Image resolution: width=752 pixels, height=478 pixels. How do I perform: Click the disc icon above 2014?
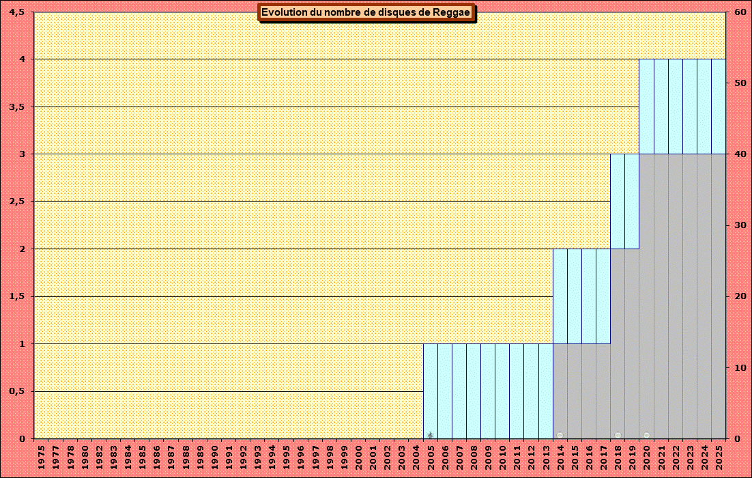560,435
